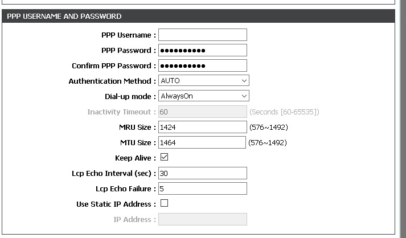Click the Lcp Echo Interval field
This screenshot has height=238, width=406.
[202, 173]
